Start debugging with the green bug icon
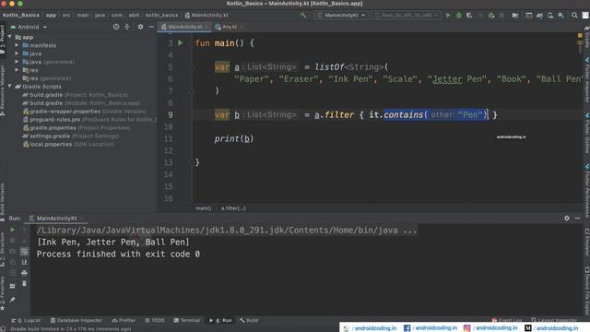The image size is (590, 332). point(459,16)
